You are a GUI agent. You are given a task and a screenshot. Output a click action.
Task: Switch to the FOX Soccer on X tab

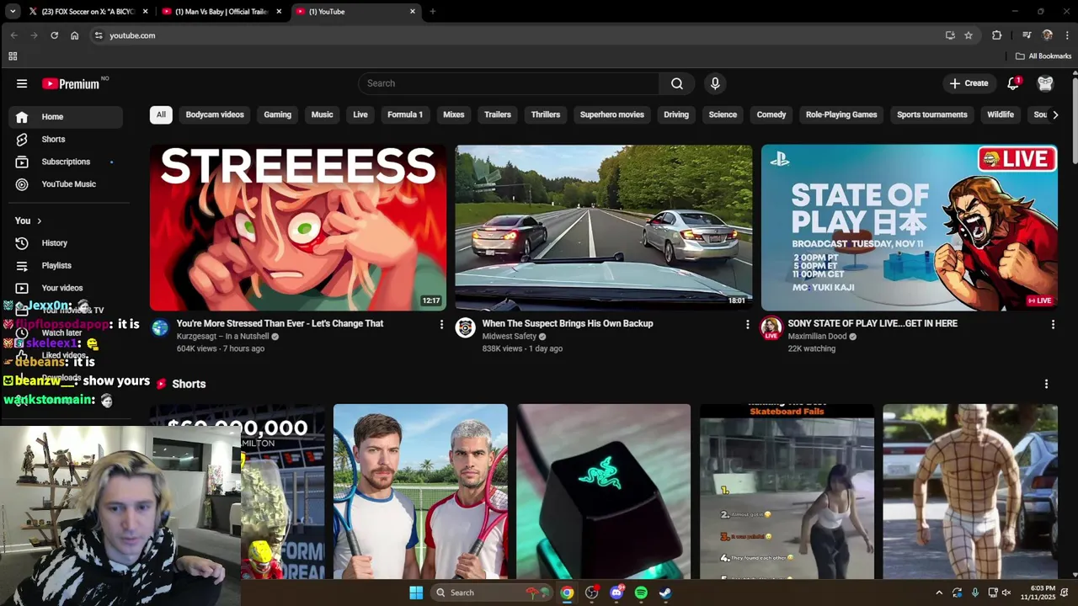88,12
